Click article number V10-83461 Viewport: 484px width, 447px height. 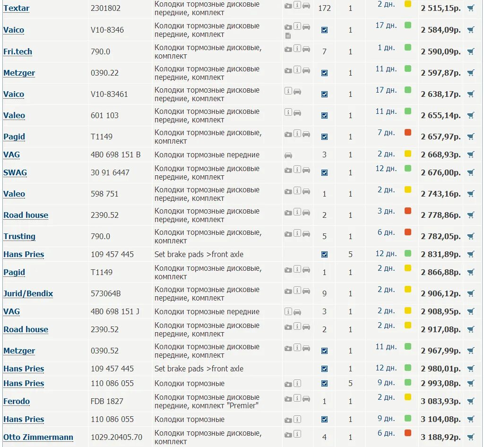pyautogui.click(x=109, y=94)
